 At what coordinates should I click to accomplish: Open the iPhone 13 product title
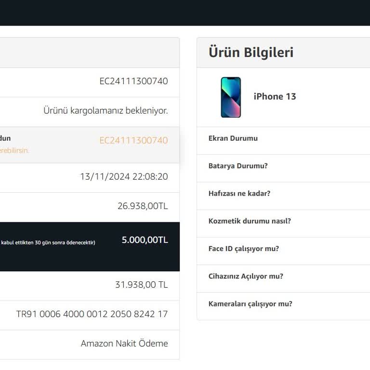click(x=275, y=96)
